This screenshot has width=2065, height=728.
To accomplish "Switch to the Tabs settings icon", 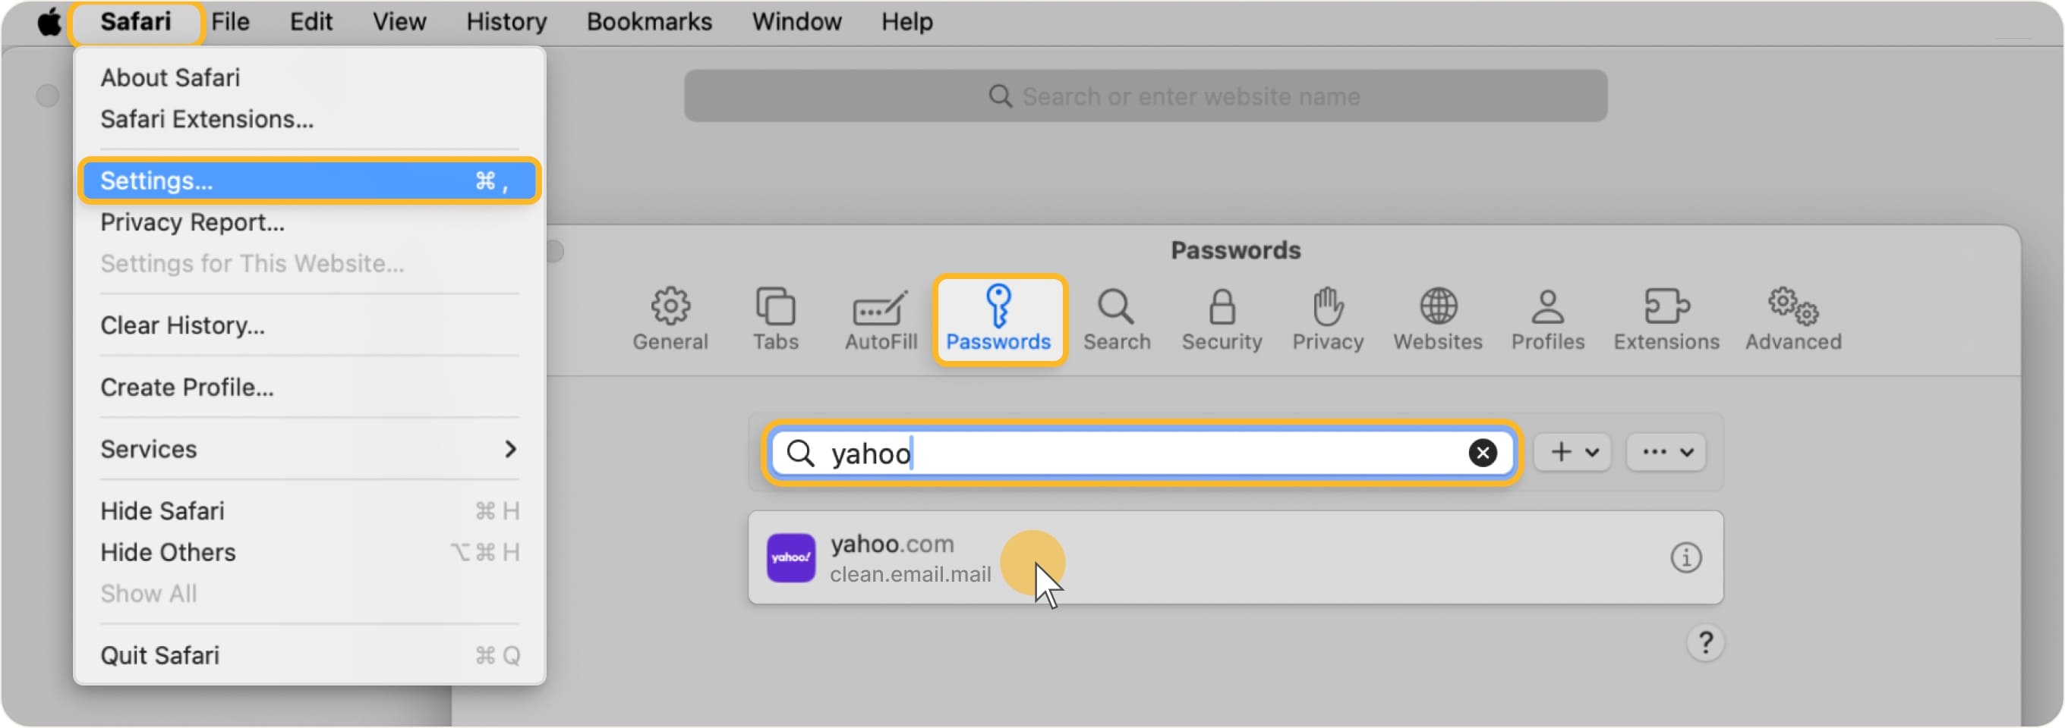I will (x=774, y=318).
